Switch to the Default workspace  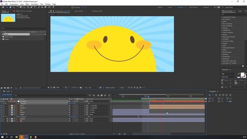160,7
